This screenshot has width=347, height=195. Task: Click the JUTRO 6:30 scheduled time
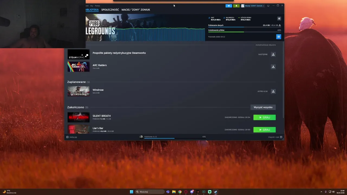[x=262, y=91]
